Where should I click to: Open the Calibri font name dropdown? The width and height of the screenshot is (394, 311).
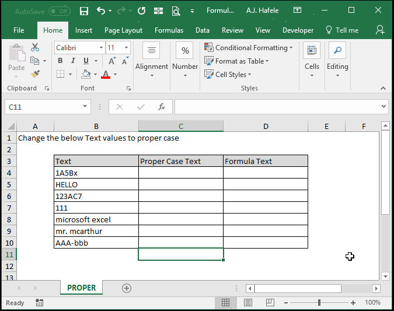pyautogui.click(x=101, y=47)
